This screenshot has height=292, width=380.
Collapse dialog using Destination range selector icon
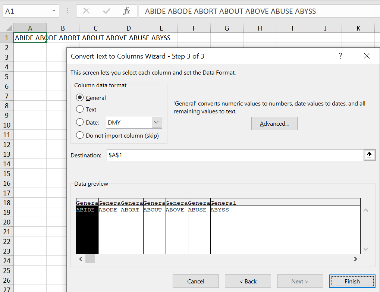pyautogui.click(x=369, y=155)
